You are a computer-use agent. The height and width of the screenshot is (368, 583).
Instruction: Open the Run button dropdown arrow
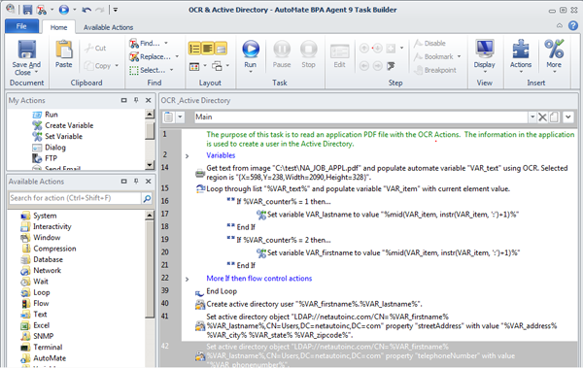point(251,72)
